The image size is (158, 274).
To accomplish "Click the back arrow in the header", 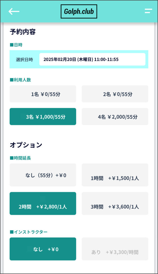I will (14, 11).
